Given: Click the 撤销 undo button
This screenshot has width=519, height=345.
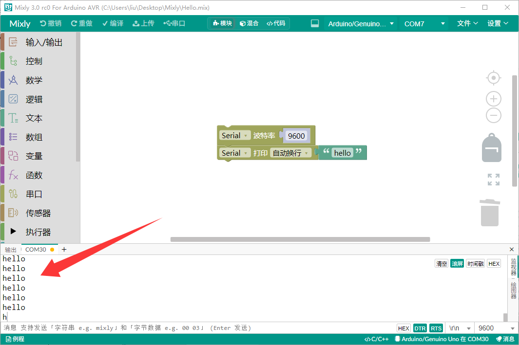Looking at the screenshot, I should coord(51,23).
